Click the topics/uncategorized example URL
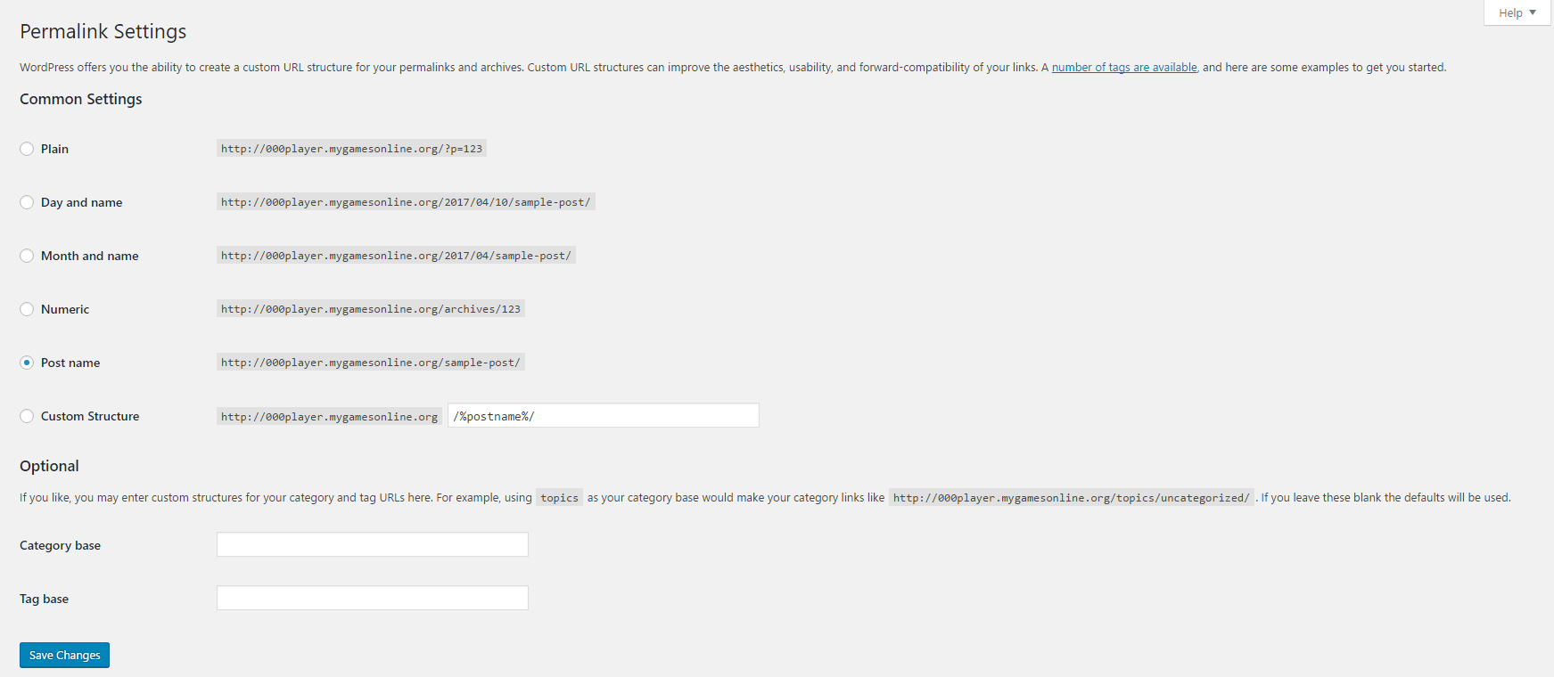 click(1071, 498)
